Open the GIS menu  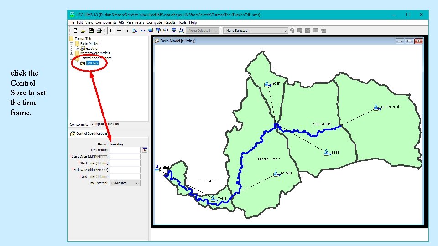tap(121, 22)
